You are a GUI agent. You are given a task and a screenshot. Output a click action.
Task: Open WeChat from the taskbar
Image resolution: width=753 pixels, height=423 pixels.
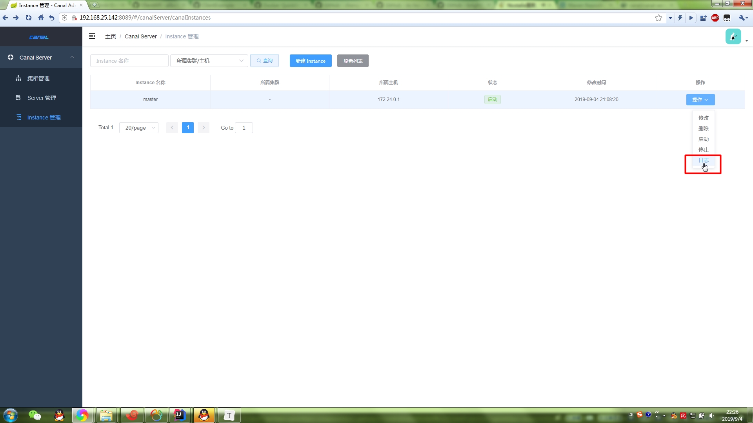coord(35,415)
